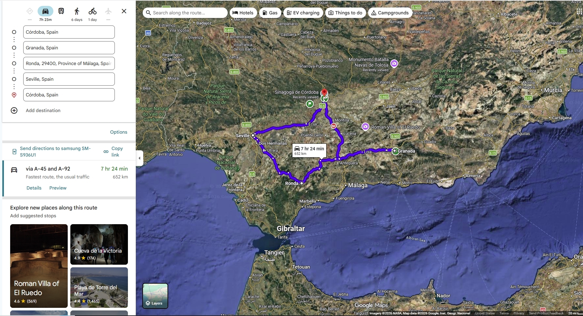
Task: Edit the Ronda, 29400 stop field
Action: (69, 63)
